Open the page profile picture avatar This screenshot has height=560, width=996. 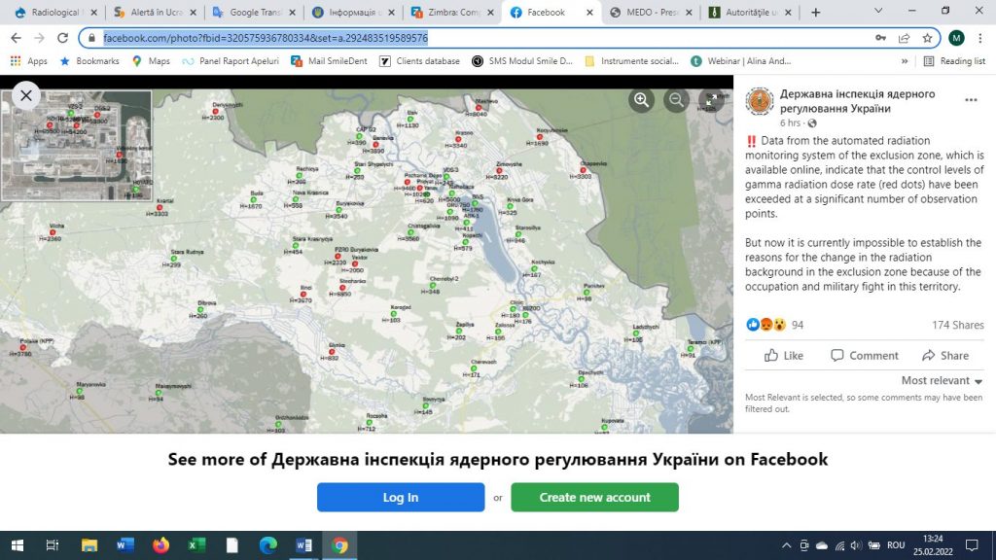(759, 101)
